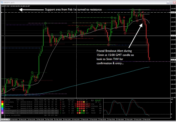Click the highlighted M5 label right of the dots
Image resolution: width=176 pixels, height=122 pixels.
(87, 104)
